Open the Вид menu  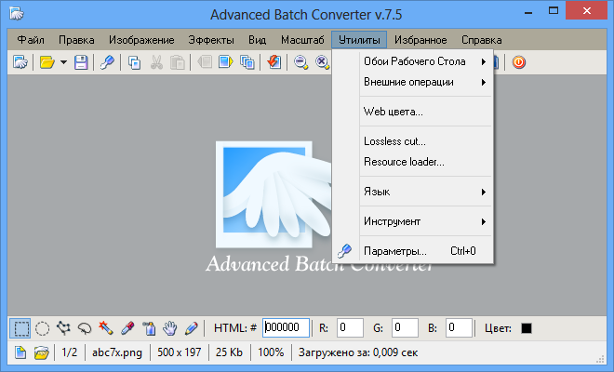[258, 40]
